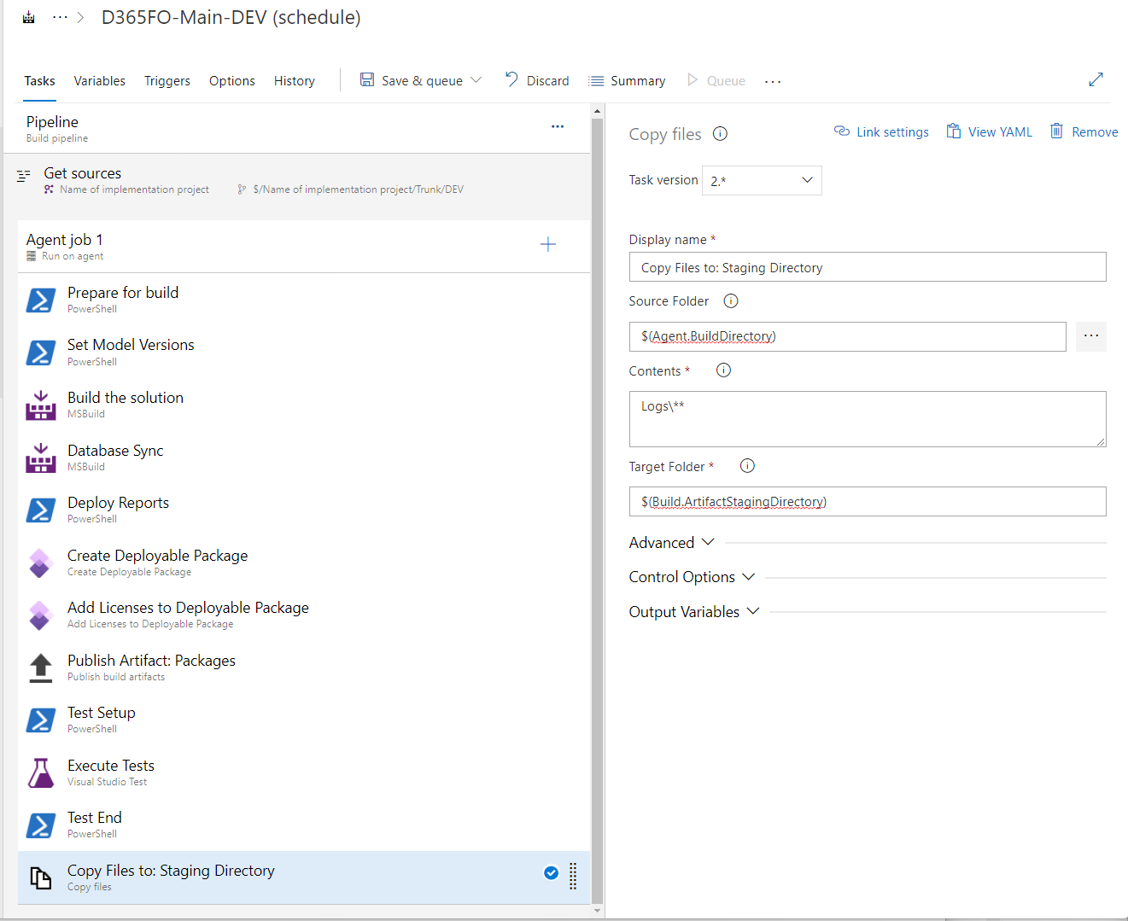Click the Database Sync MSBuild icon

(x=40, y=458)
